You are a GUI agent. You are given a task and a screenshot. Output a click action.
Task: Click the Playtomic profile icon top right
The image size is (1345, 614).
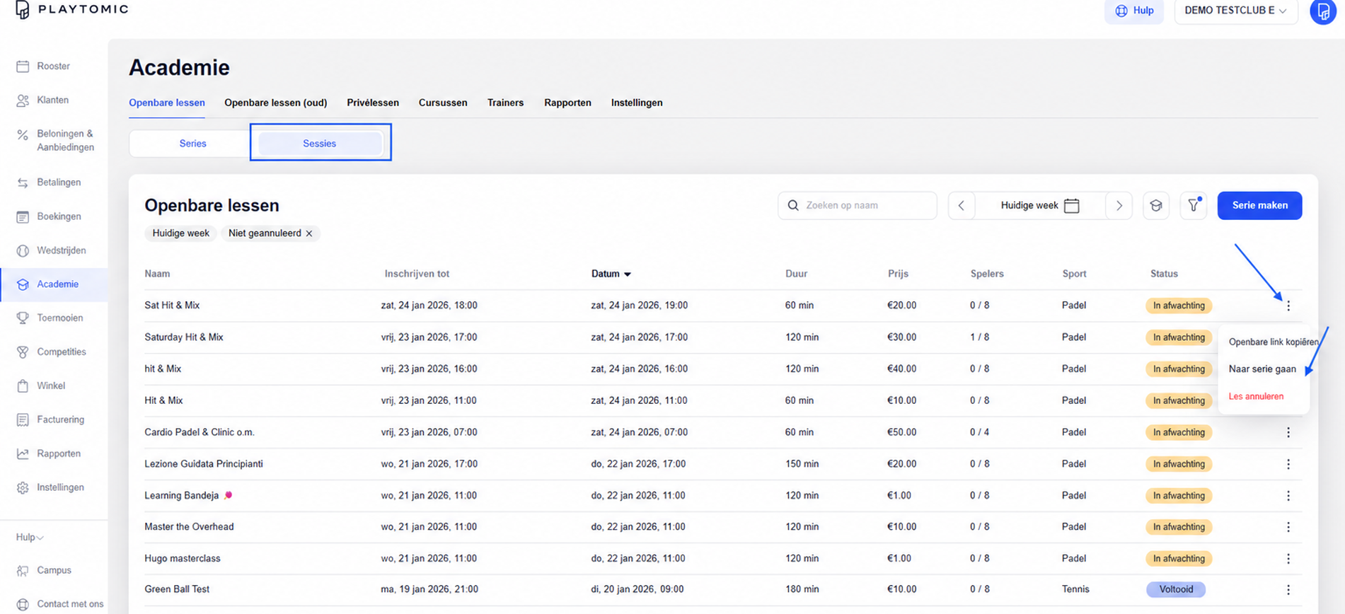[x=1323, y=11]
